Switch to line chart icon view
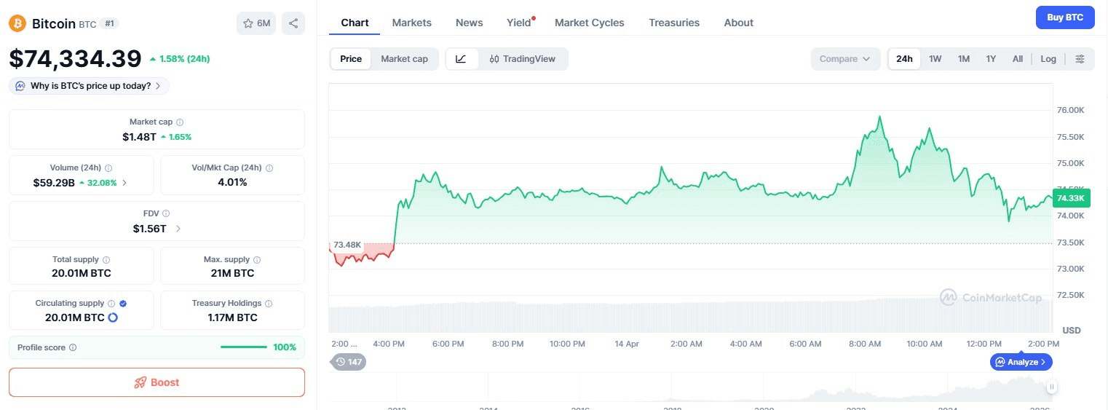Screen dimensions: 1108x410 coord(461,59)
